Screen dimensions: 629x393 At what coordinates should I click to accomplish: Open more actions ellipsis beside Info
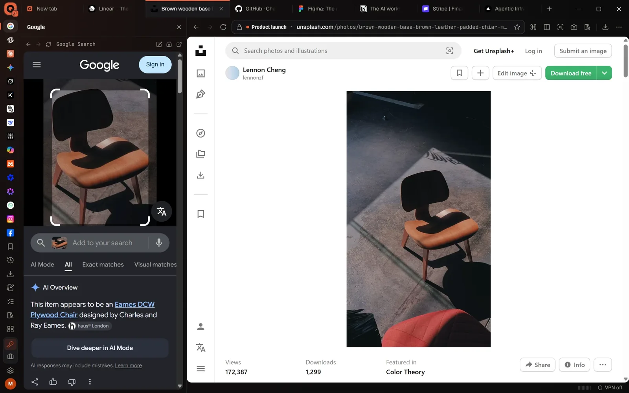pos(603,365)
